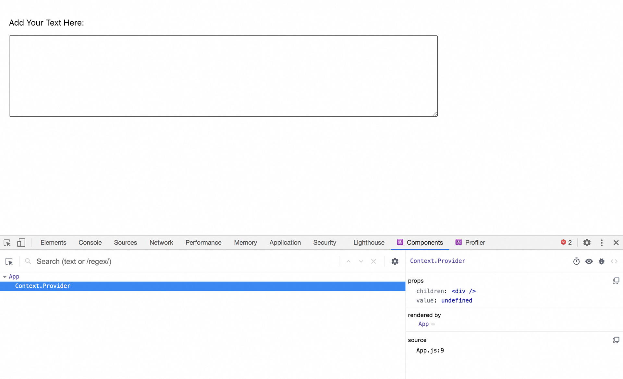Click the errors badge showing 2 errors
623x379 pixels.
pyautogui.click(x=566, y=242)
